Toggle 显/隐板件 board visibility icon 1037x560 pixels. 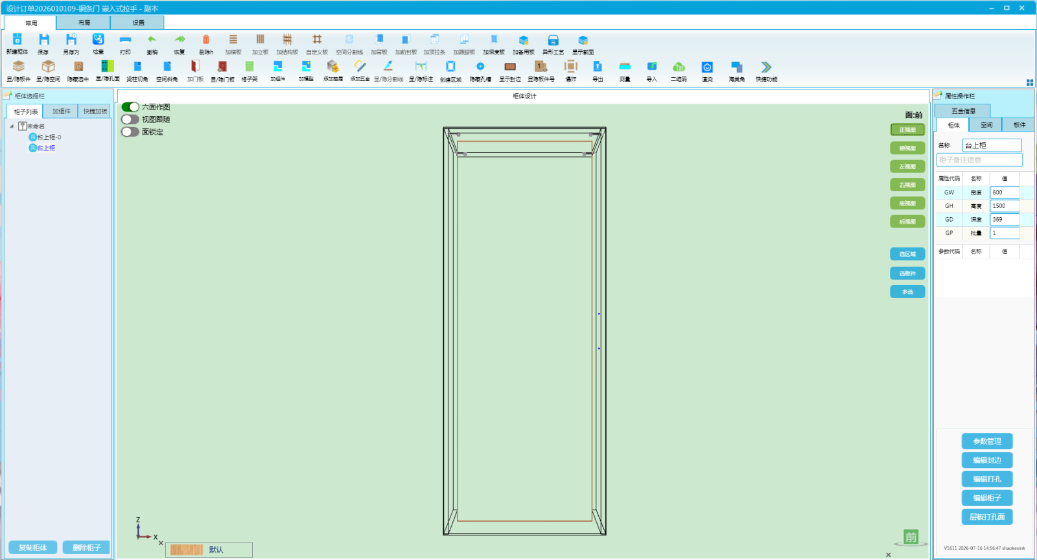coord(19,66)
